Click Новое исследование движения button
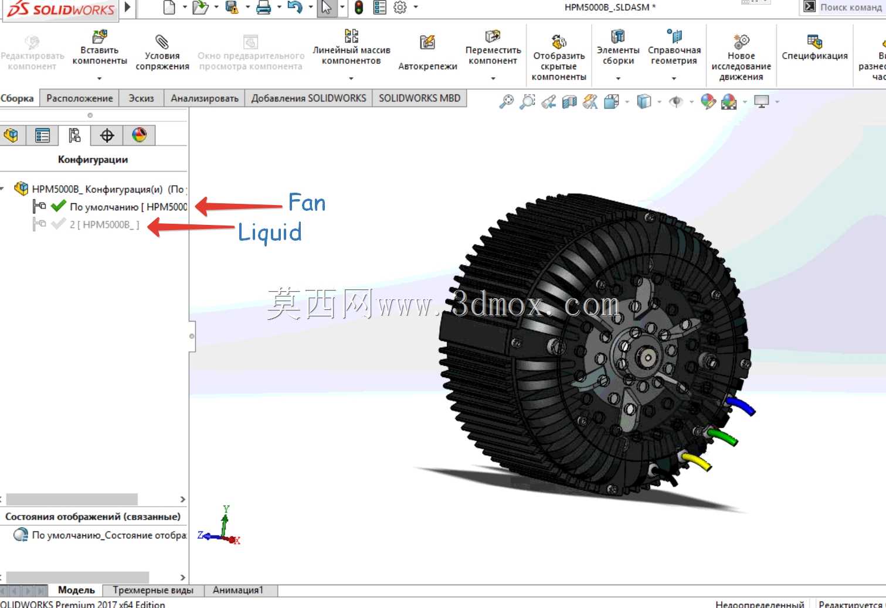Viewport: 886px width, 608px height. click(741, 56)
